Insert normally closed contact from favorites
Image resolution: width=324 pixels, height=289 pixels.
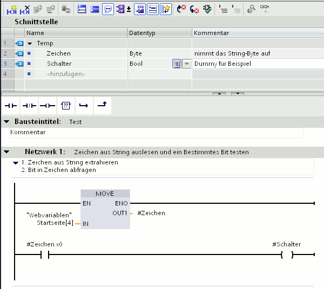pos(29,106)
